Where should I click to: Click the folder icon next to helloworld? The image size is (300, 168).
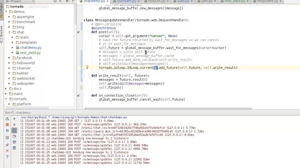click(14, 63)
